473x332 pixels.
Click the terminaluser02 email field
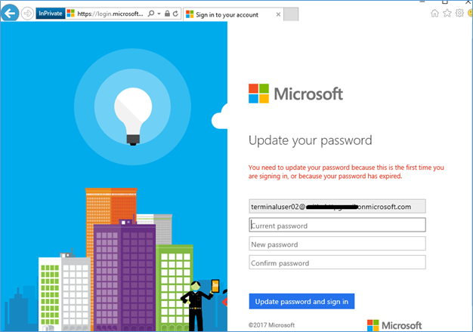pyautogui.click(x=337, y=207)
